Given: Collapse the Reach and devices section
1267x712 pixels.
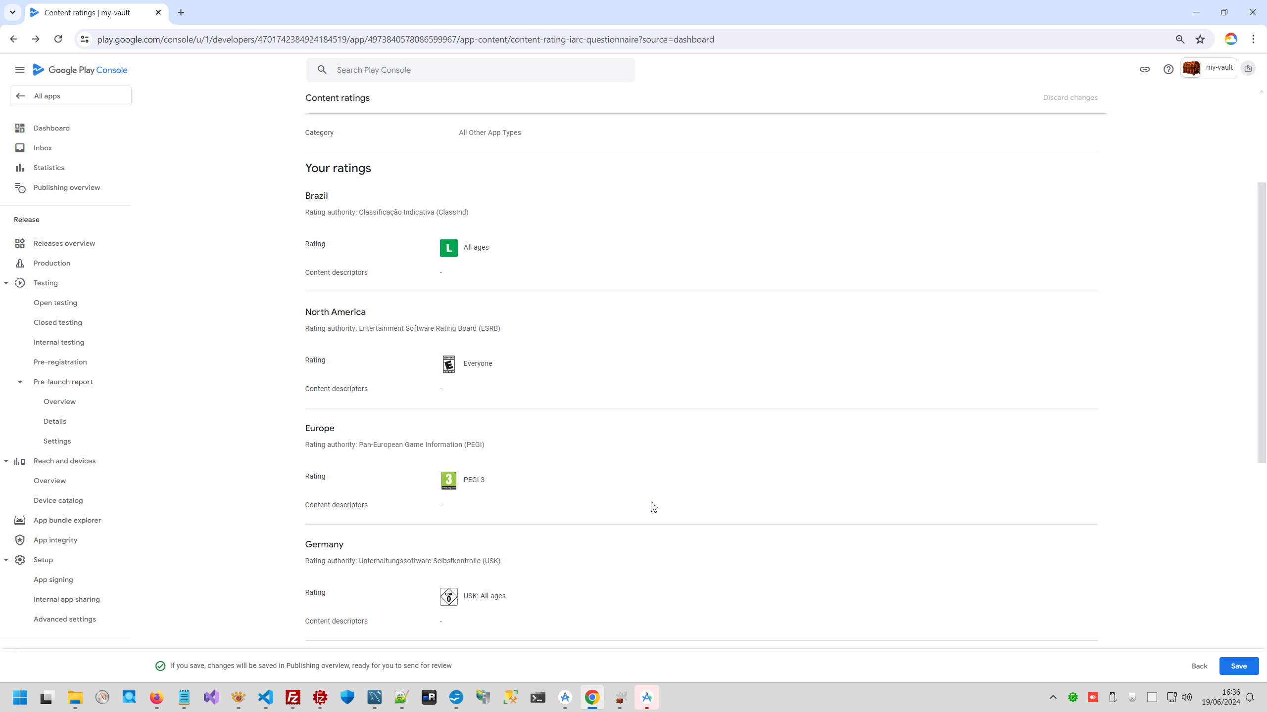Looking at the screenshot, I should [x=6, y=461].
